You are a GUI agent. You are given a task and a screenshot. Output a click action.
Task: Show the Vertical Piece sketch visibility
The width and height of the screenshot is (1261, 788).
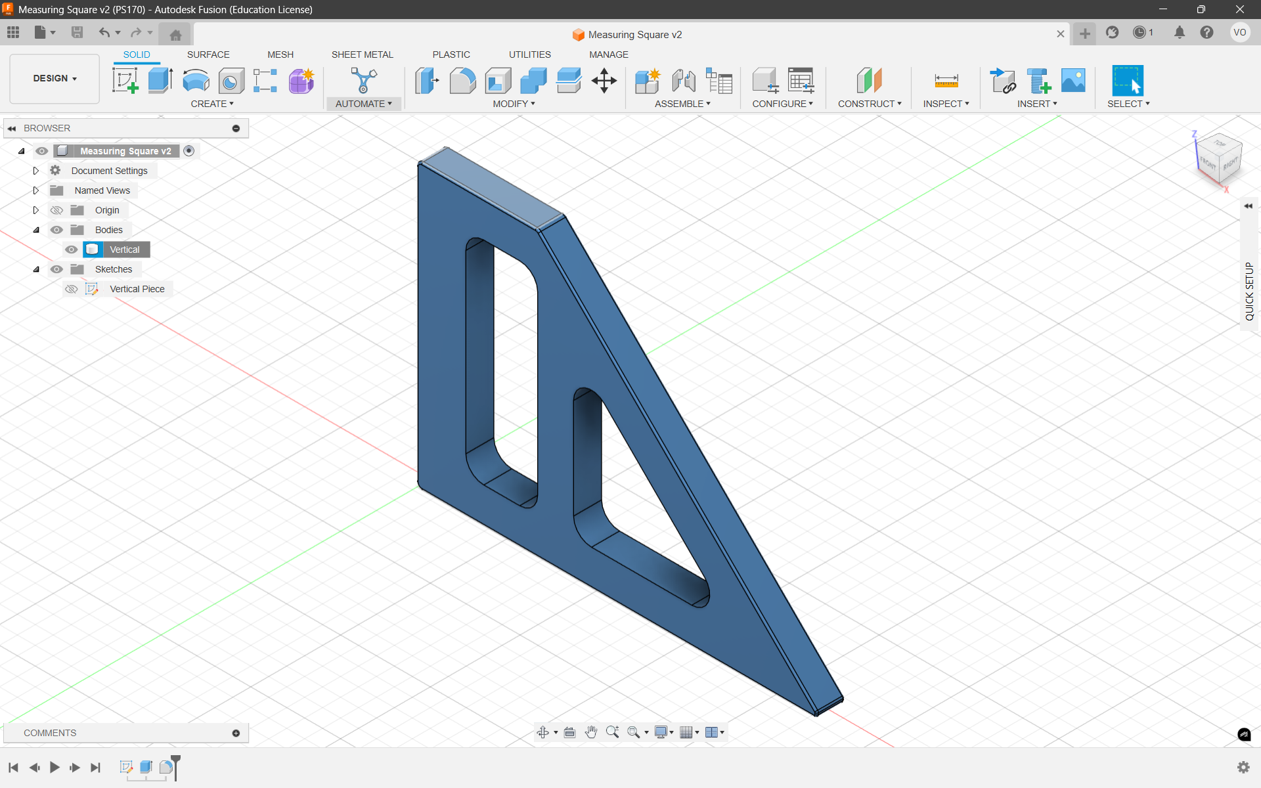72,289
